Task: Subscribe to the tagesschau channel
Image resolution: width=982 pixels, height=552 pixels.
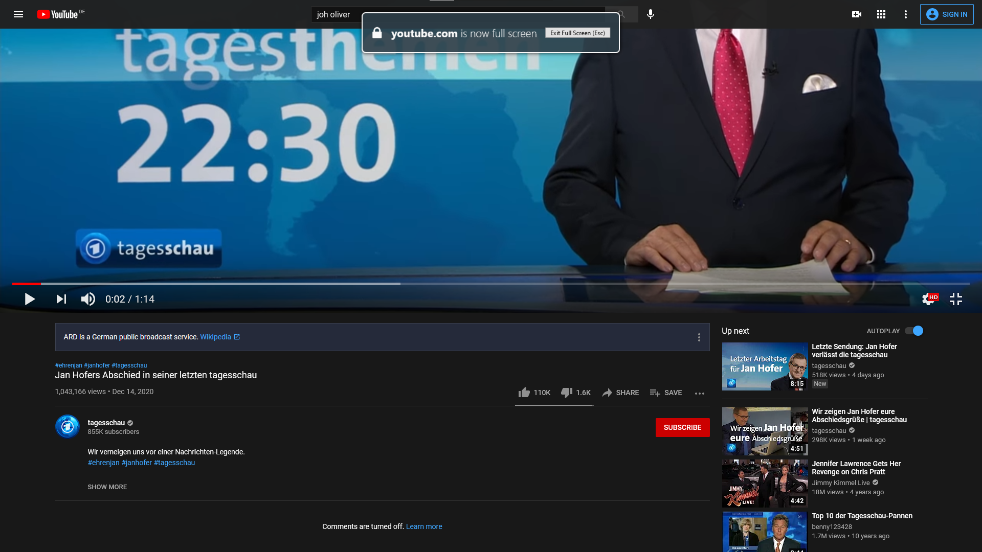Action: click(x=682, y=427)
